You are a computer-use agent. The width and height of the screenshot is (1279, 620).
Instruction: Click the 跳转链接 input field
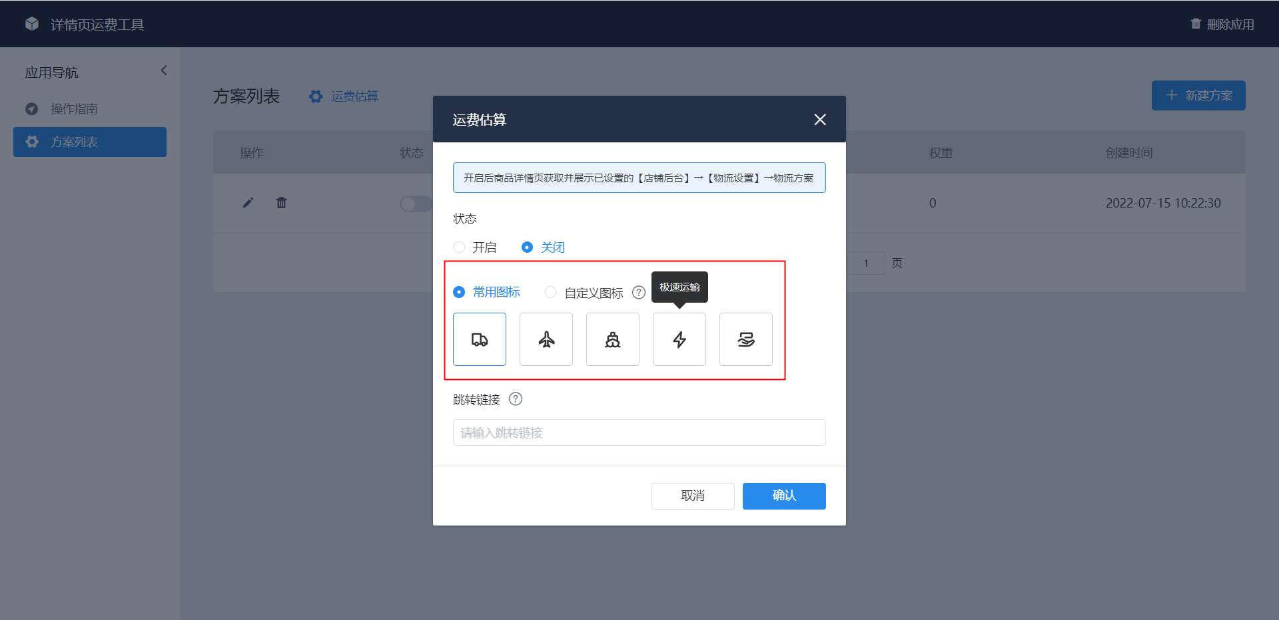click(x=639, y=432)
